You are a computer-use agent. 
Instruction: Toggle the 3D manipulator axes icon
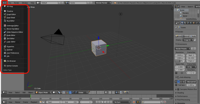pos(67,93)
